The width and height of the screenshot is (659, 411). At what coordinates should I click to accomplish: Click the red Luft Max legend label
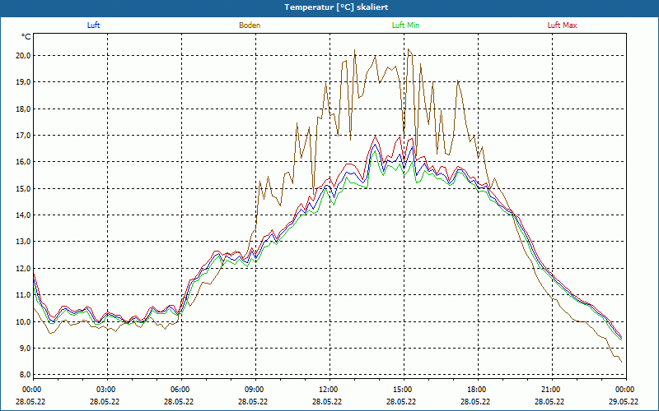[562, 25]
